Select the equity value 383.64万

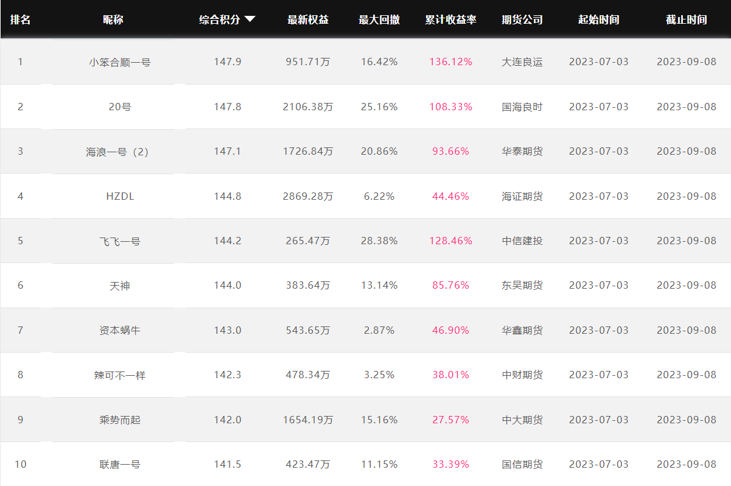point(308,286)
